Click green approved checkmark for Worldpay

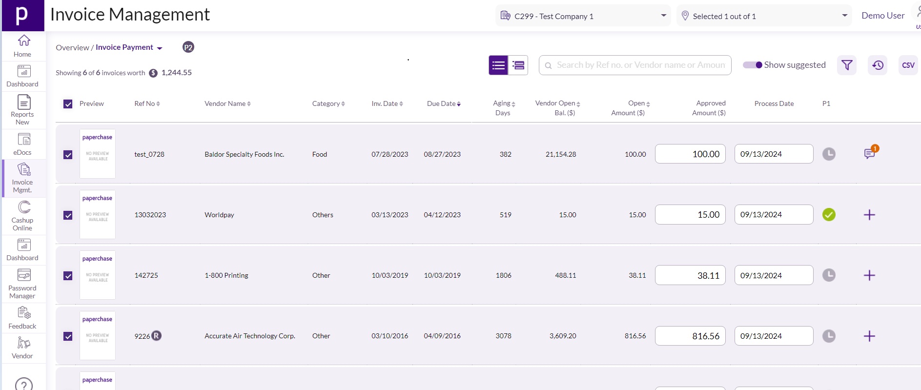(829, 215)
